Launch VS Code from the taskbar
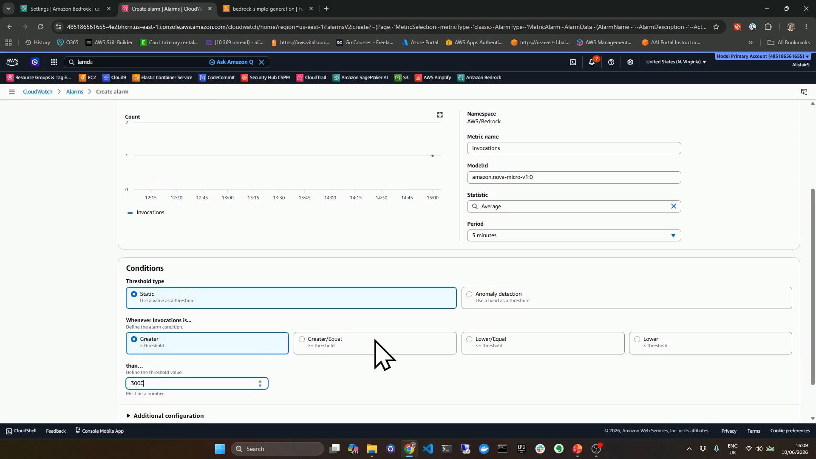Screen dimensions: 816x459 [428, 449]
